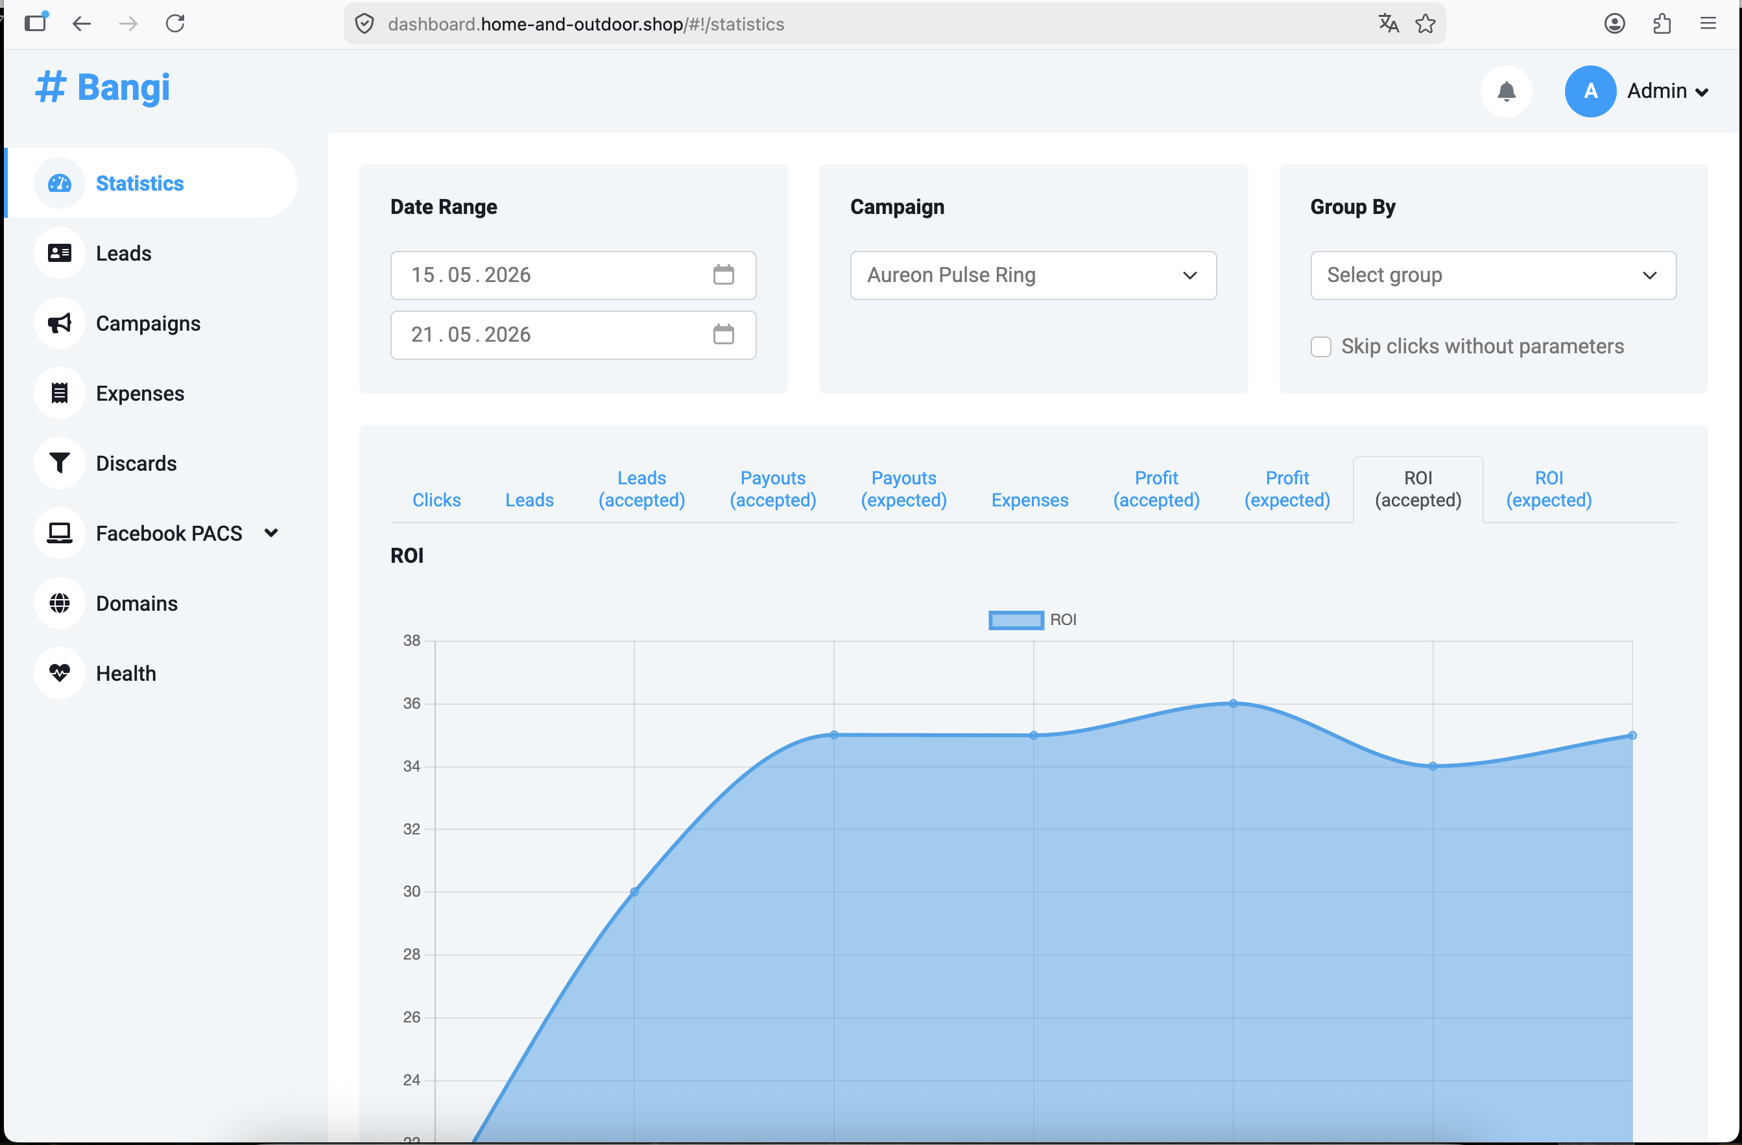Click the Facebook PACS laptop icon
Image resolution: width=1742 pixels, height=1145 pixels.
[59, 534]
